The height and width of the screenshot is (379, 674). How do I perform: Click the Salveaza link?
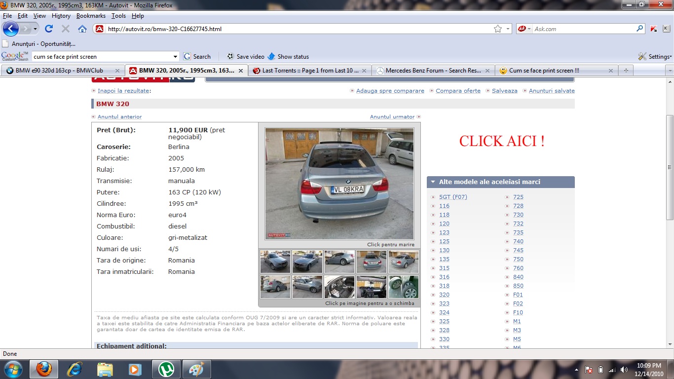[505, 91]
